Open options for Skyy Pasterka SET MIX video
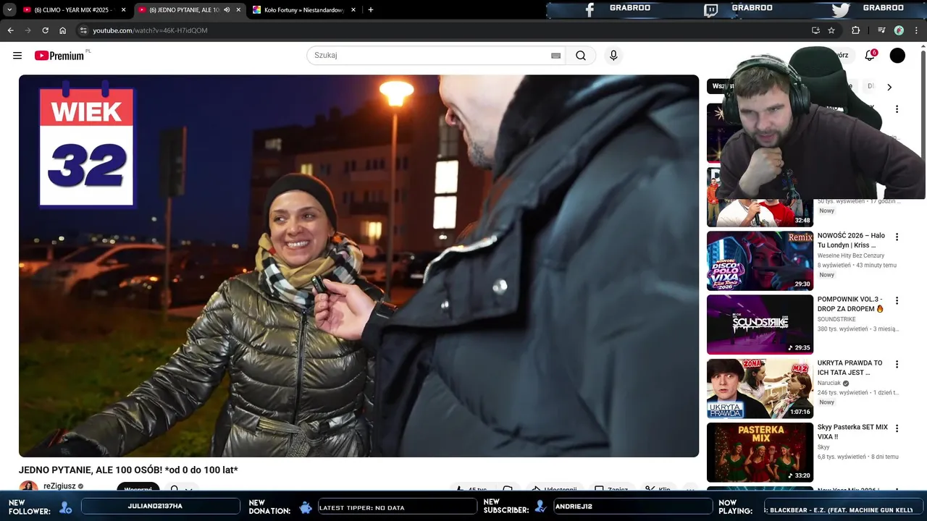927x521 pixels. pyautogui.click(x=897, y=428)
